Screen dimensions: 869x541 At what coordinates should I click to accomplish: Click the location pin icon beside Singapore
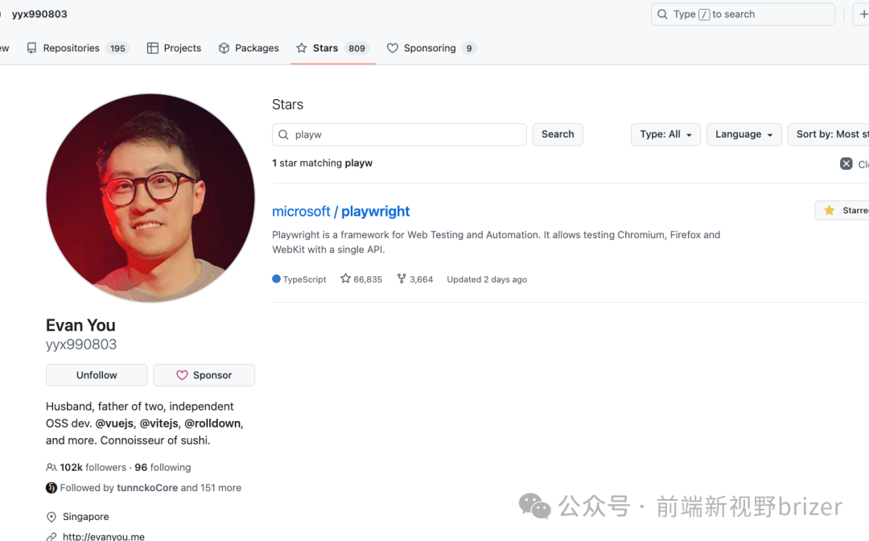[51, 517]
